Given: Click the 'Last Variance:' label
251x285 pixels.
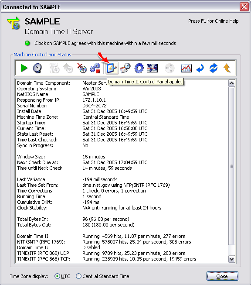Looking at the screenshot, I should point(32,179).
